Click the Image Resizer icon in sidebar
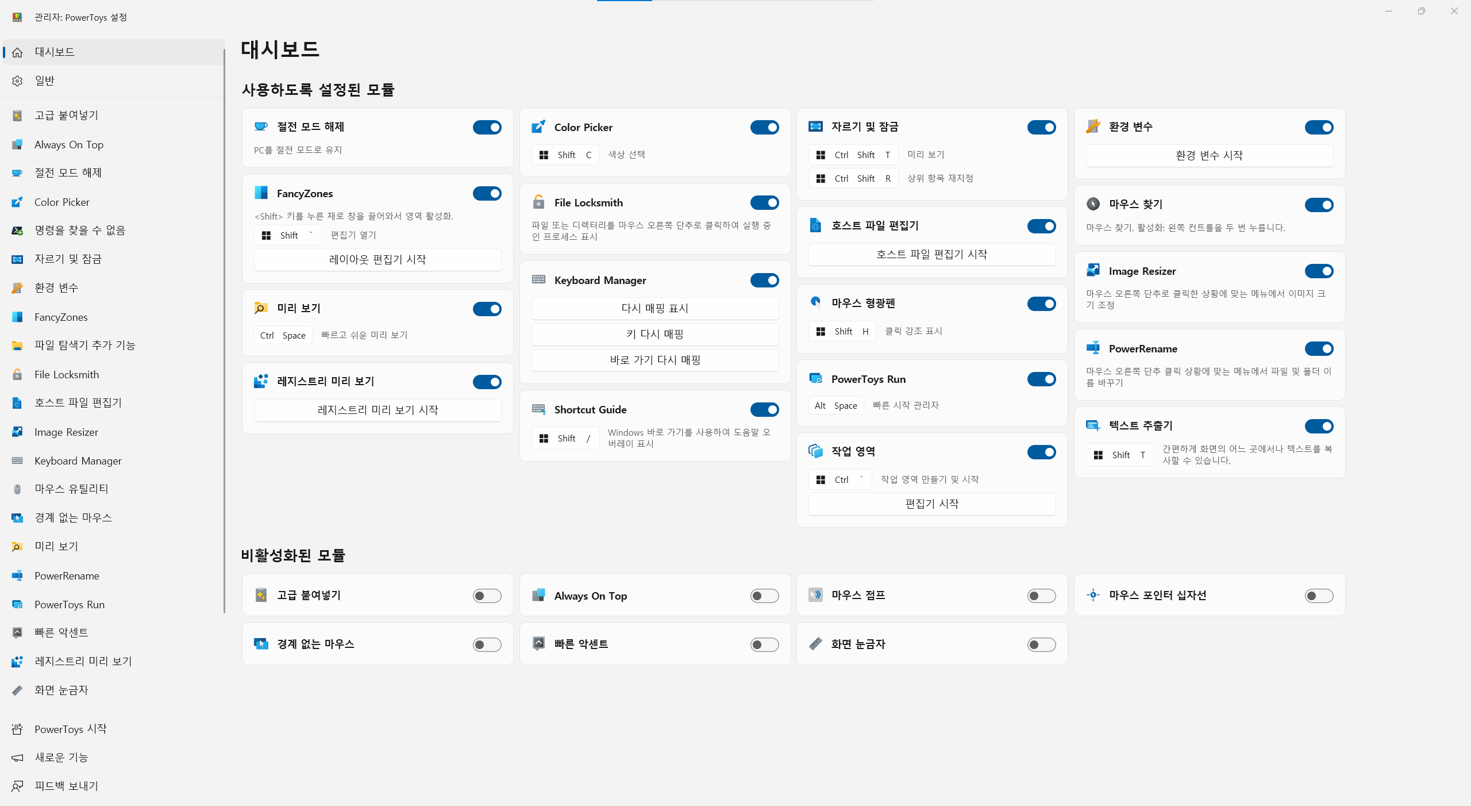The height and width of the screenshot is (806, 1471). tap(17, 432)
